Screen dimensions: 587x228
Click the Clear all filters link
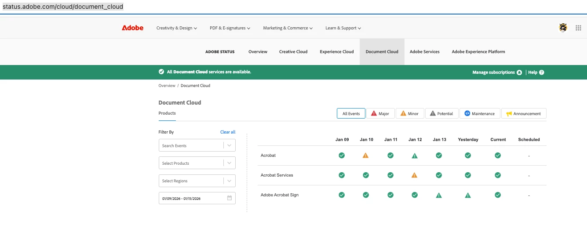[x=228, y=132]
